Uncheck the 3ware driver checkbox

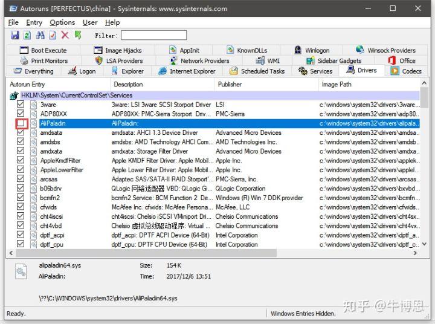(x=21, y=104)
